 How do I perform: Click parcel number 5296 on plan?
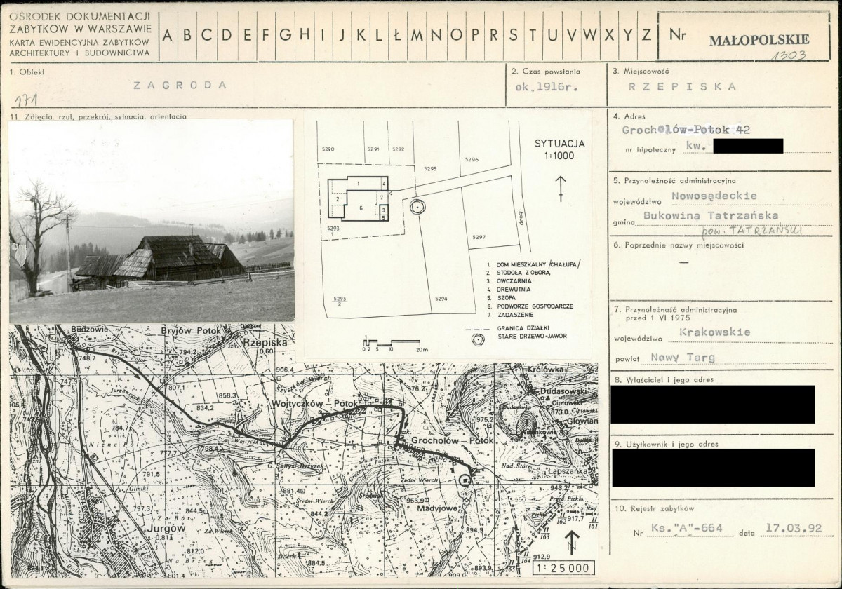(x=472, y=160)
